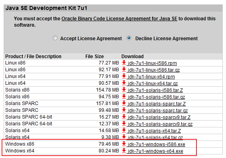Click the 14.68 MB file size
226x158 pixels.
(x=109, y=131)
